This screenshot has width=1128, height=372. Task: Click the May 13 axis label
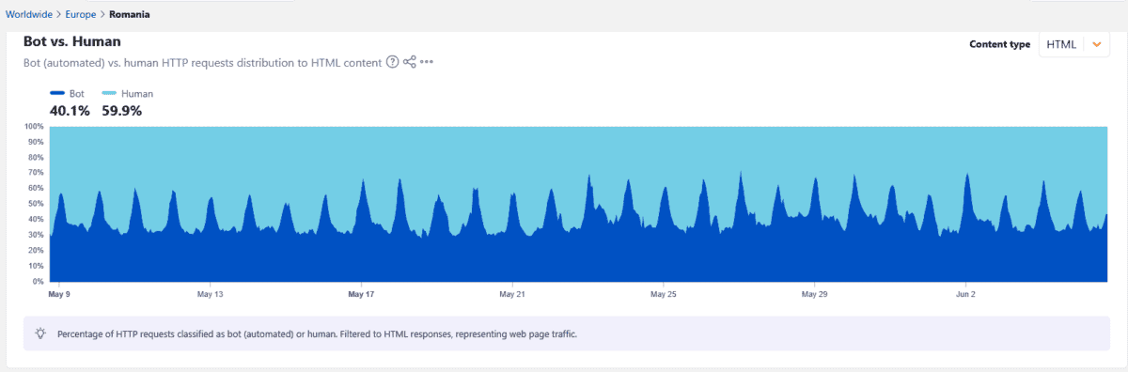(x=211, y=294)
